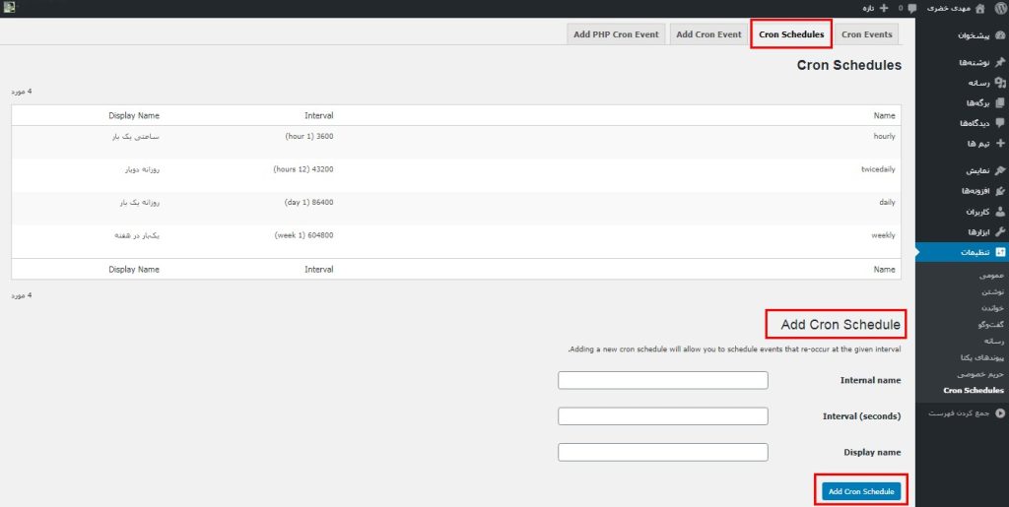Open the WordPress logo menu in admin bar
This screenshot has width=1009, height=507.
(999, 8)
